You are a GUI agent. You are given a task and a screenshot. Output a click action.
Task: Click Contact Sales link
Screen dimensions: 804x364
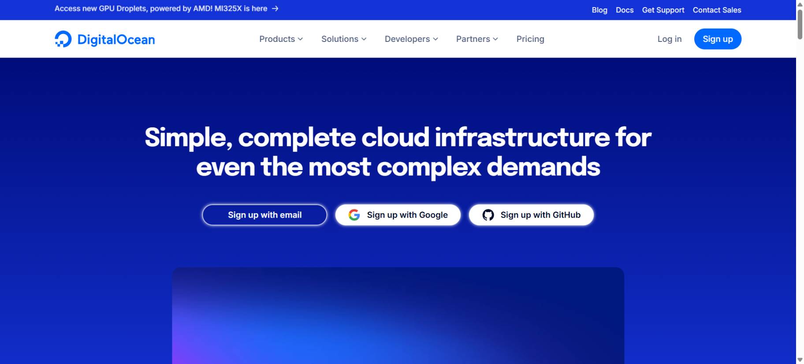point(717,10)
